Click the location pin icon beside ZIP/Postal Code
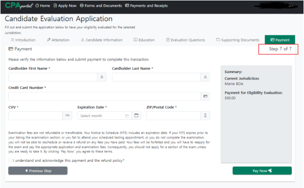The width and height of the screenshot is (304, 188). [205, 115]
